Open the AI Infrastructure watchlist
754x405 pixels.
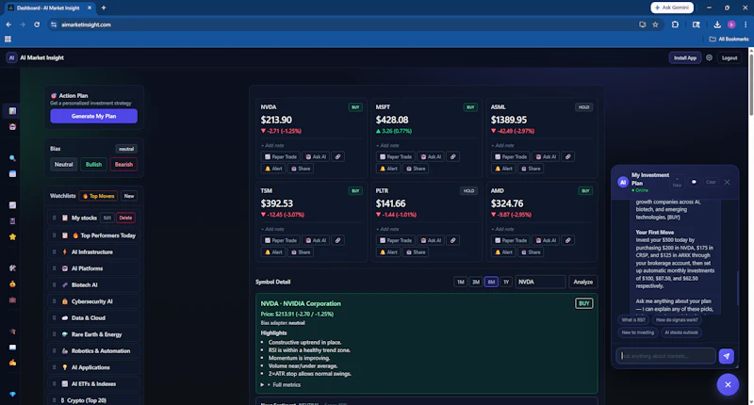click(x=93, y=251)
